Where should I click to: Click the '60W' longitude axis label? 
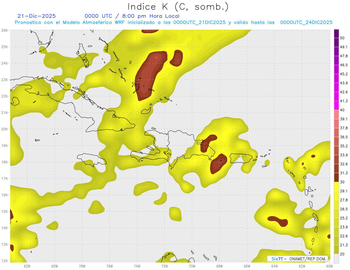[329, 266]
